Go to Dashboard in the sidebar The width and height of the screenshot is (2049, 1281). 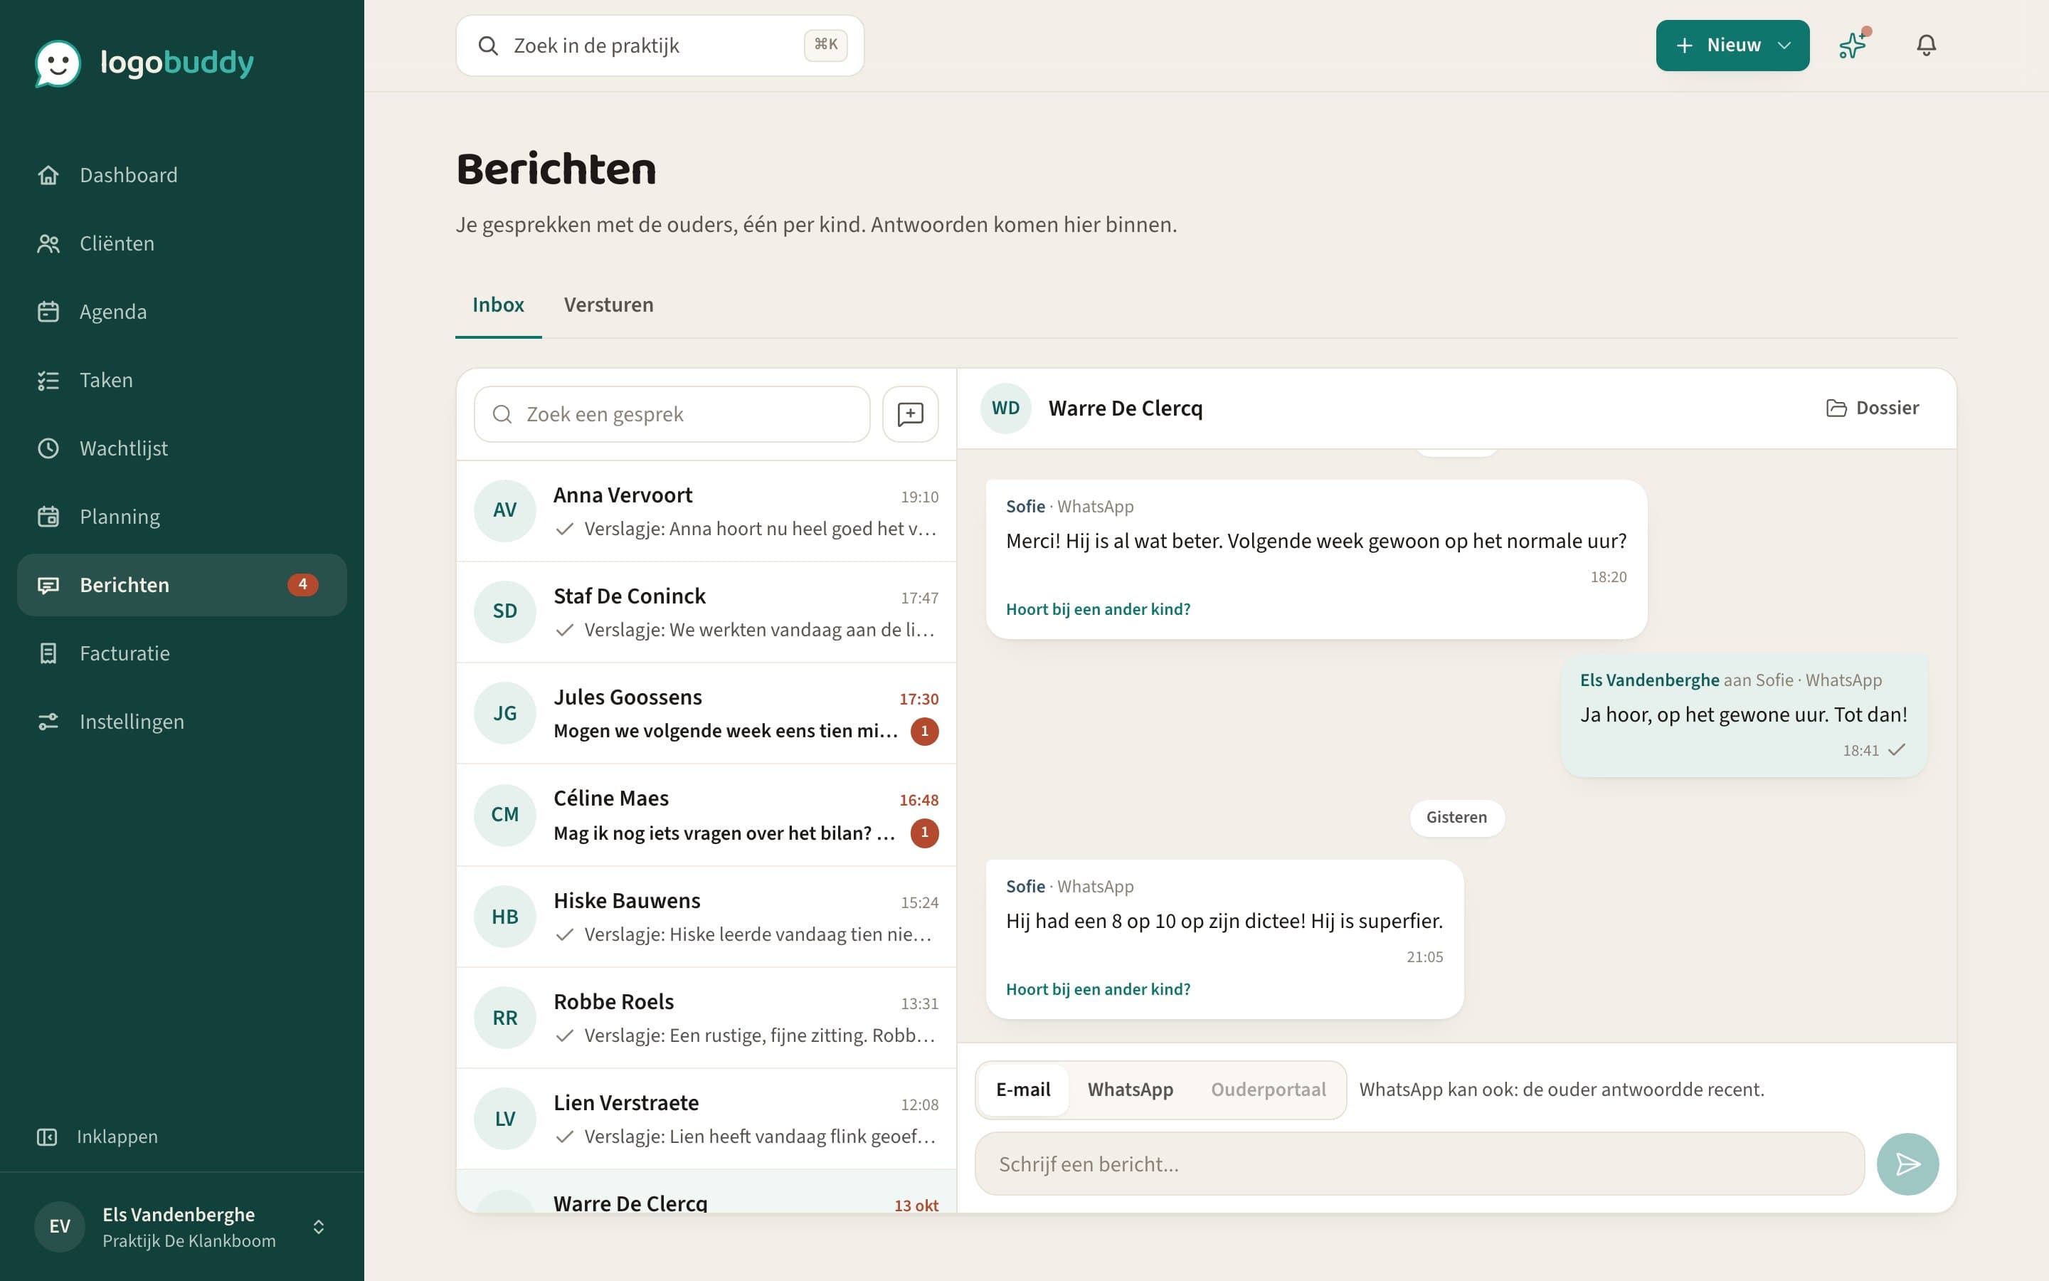point(182,174)
